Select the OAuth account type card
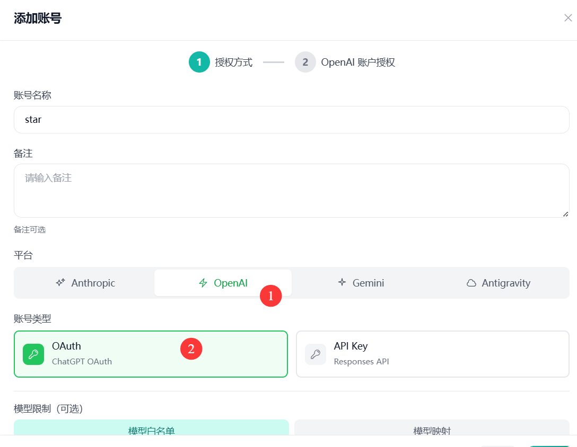 click(x=151, y=354)
